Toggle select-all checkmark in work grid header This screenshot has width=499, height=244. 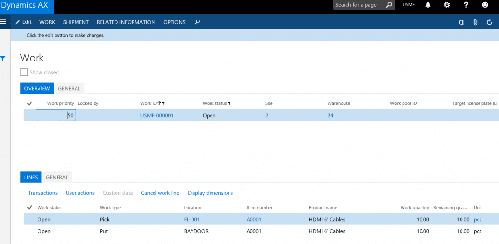(29, 103)
